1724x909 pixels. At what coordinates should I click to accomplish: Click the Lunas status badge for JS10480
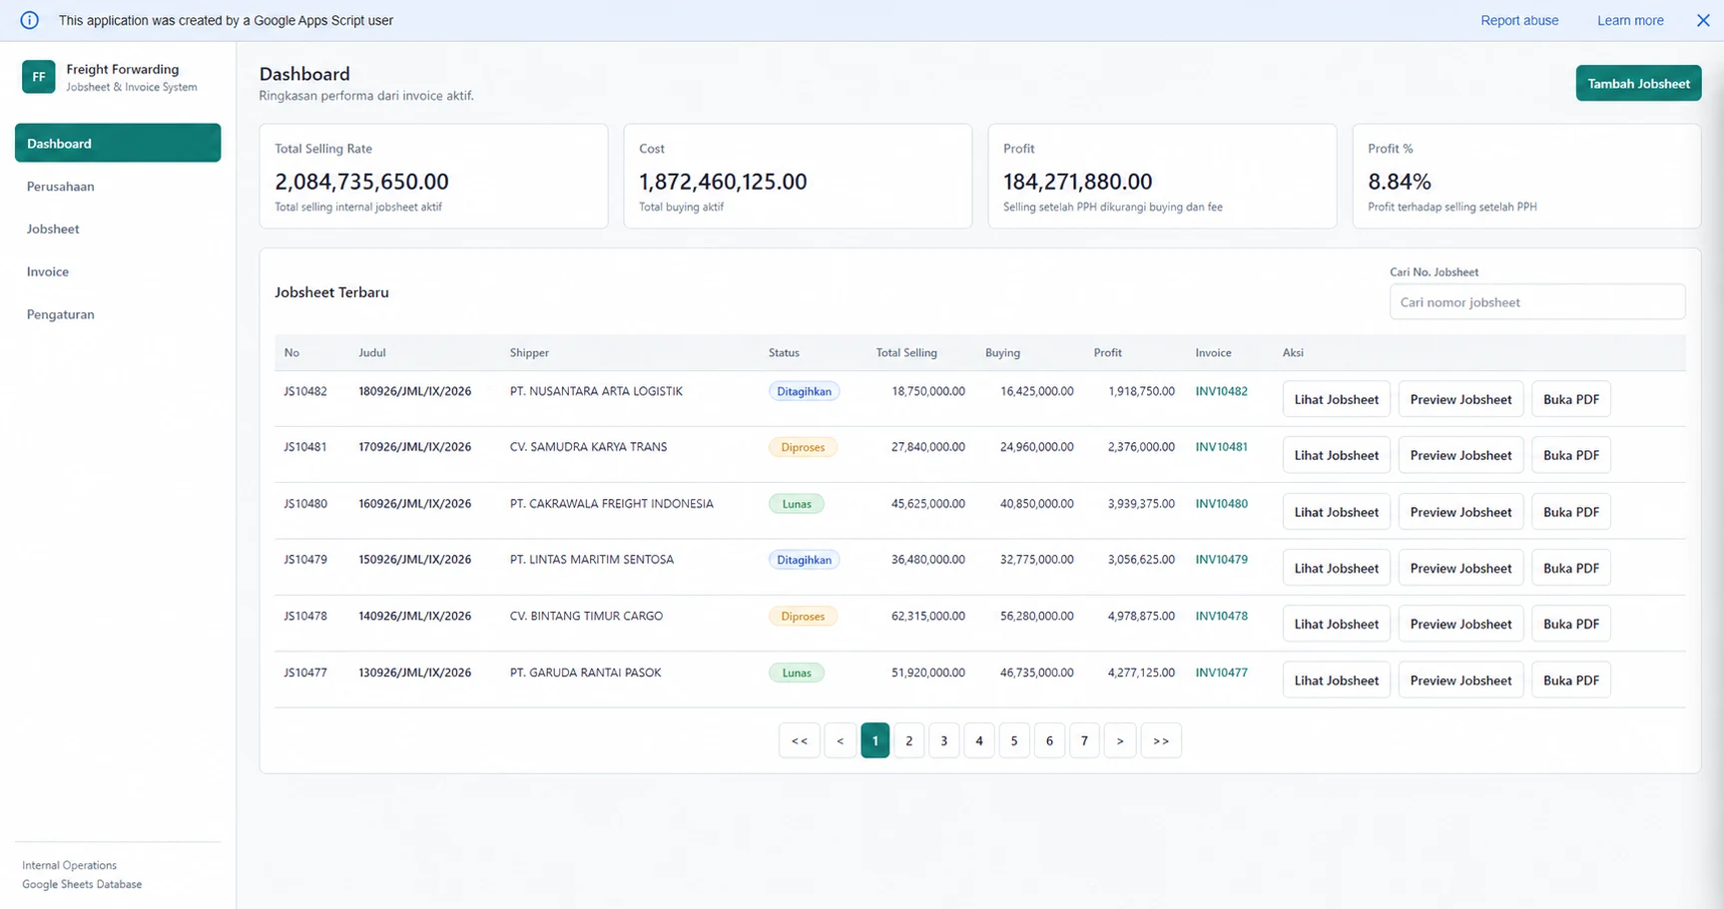(797, 504)
